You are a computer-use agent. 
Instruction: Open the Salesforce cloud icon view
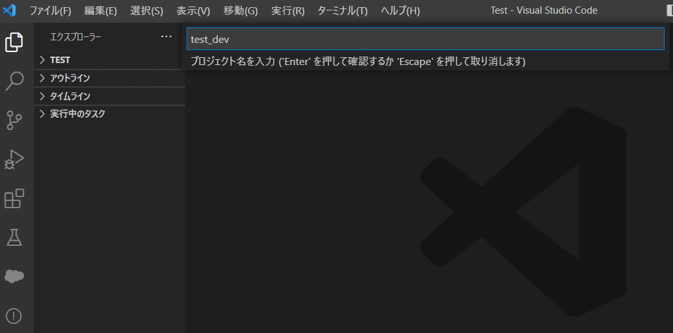(14, 276)
